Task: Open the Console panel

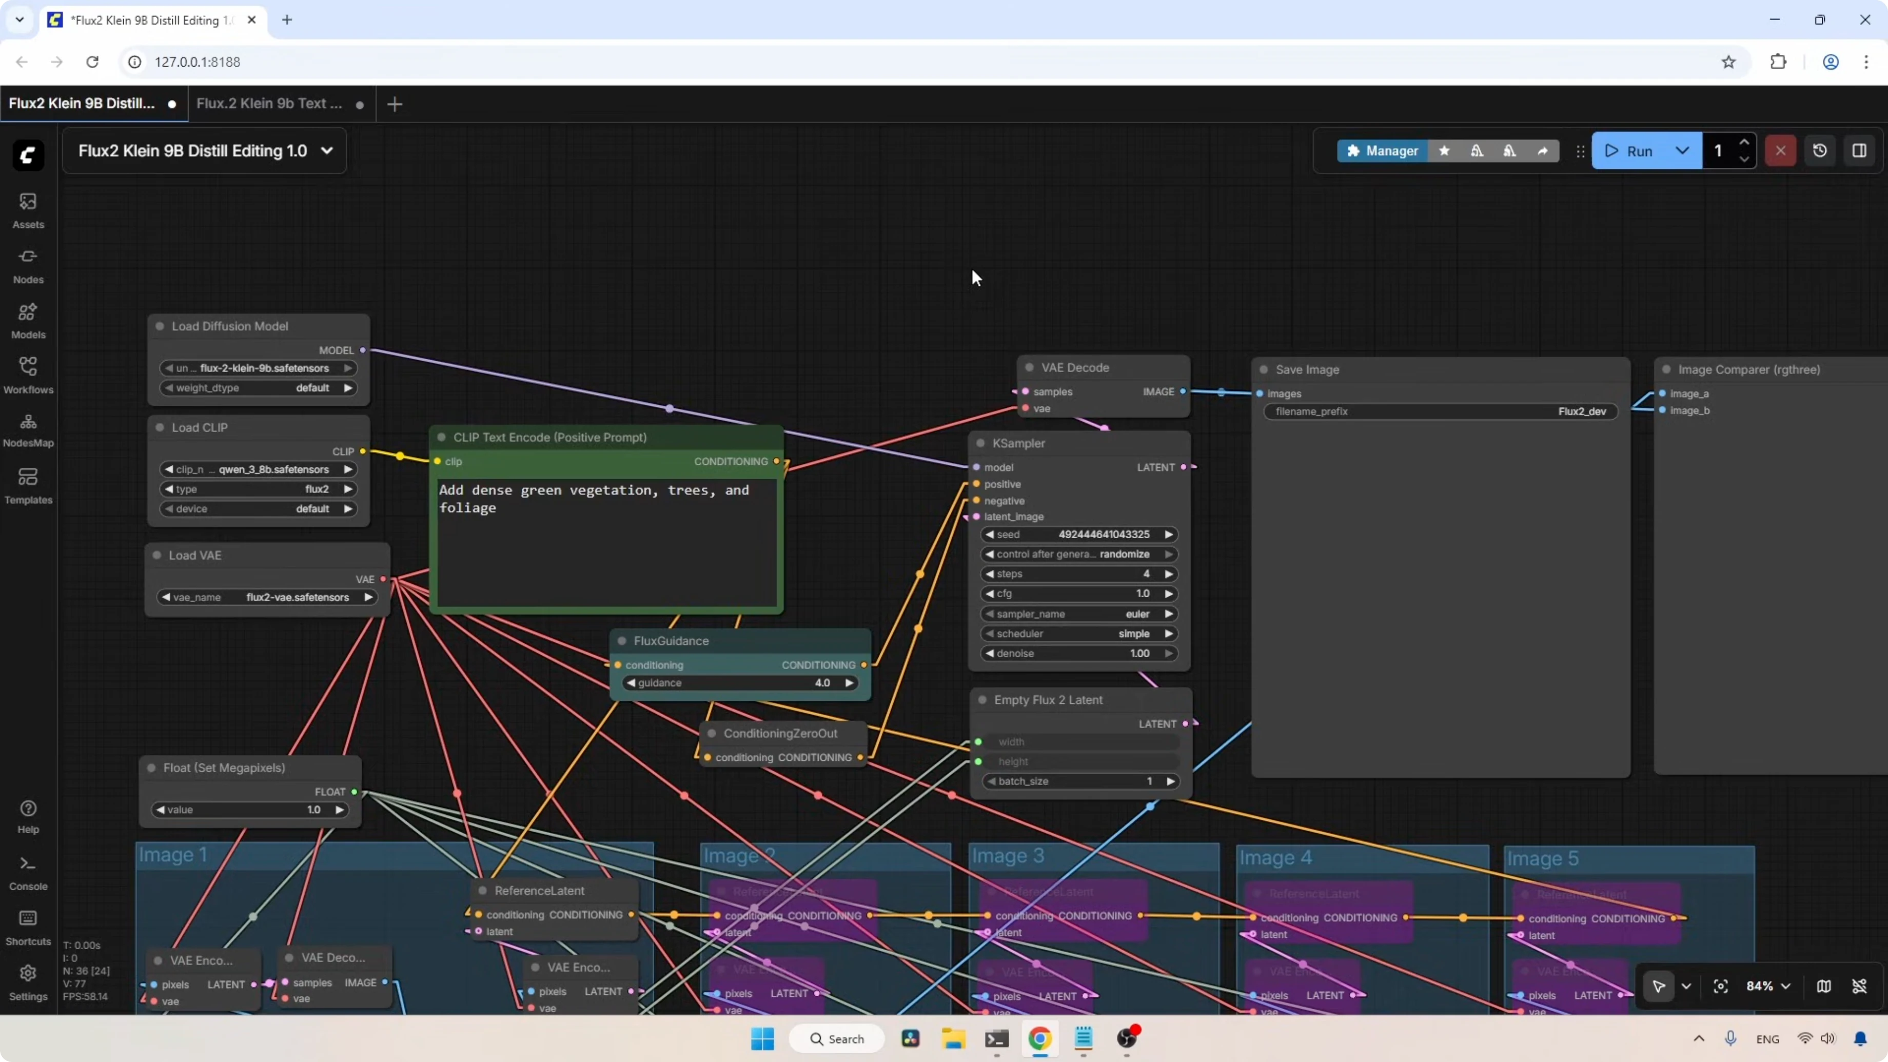Action: tap(28, 872)
